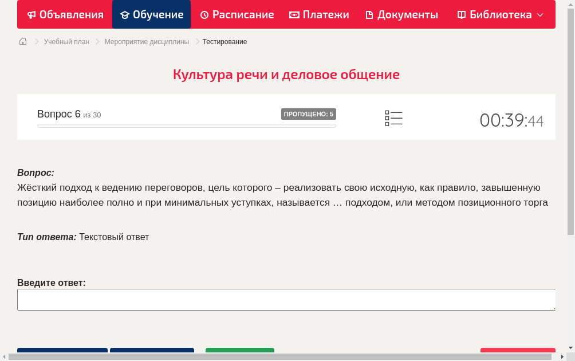This screenshot has width=575, height=361.
Task: Click the home icon in the breadcrumbs
Action: click(23, 41)
